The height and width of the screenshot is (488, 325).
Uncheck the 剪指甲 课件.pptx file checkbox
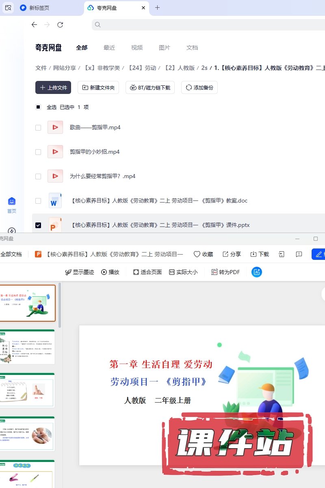[38, 225]
